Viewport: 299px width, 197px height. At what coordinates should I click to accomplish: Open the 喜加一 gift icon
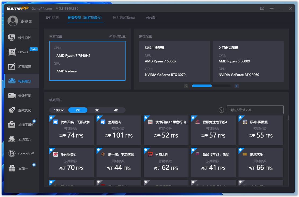coord(12,168)
